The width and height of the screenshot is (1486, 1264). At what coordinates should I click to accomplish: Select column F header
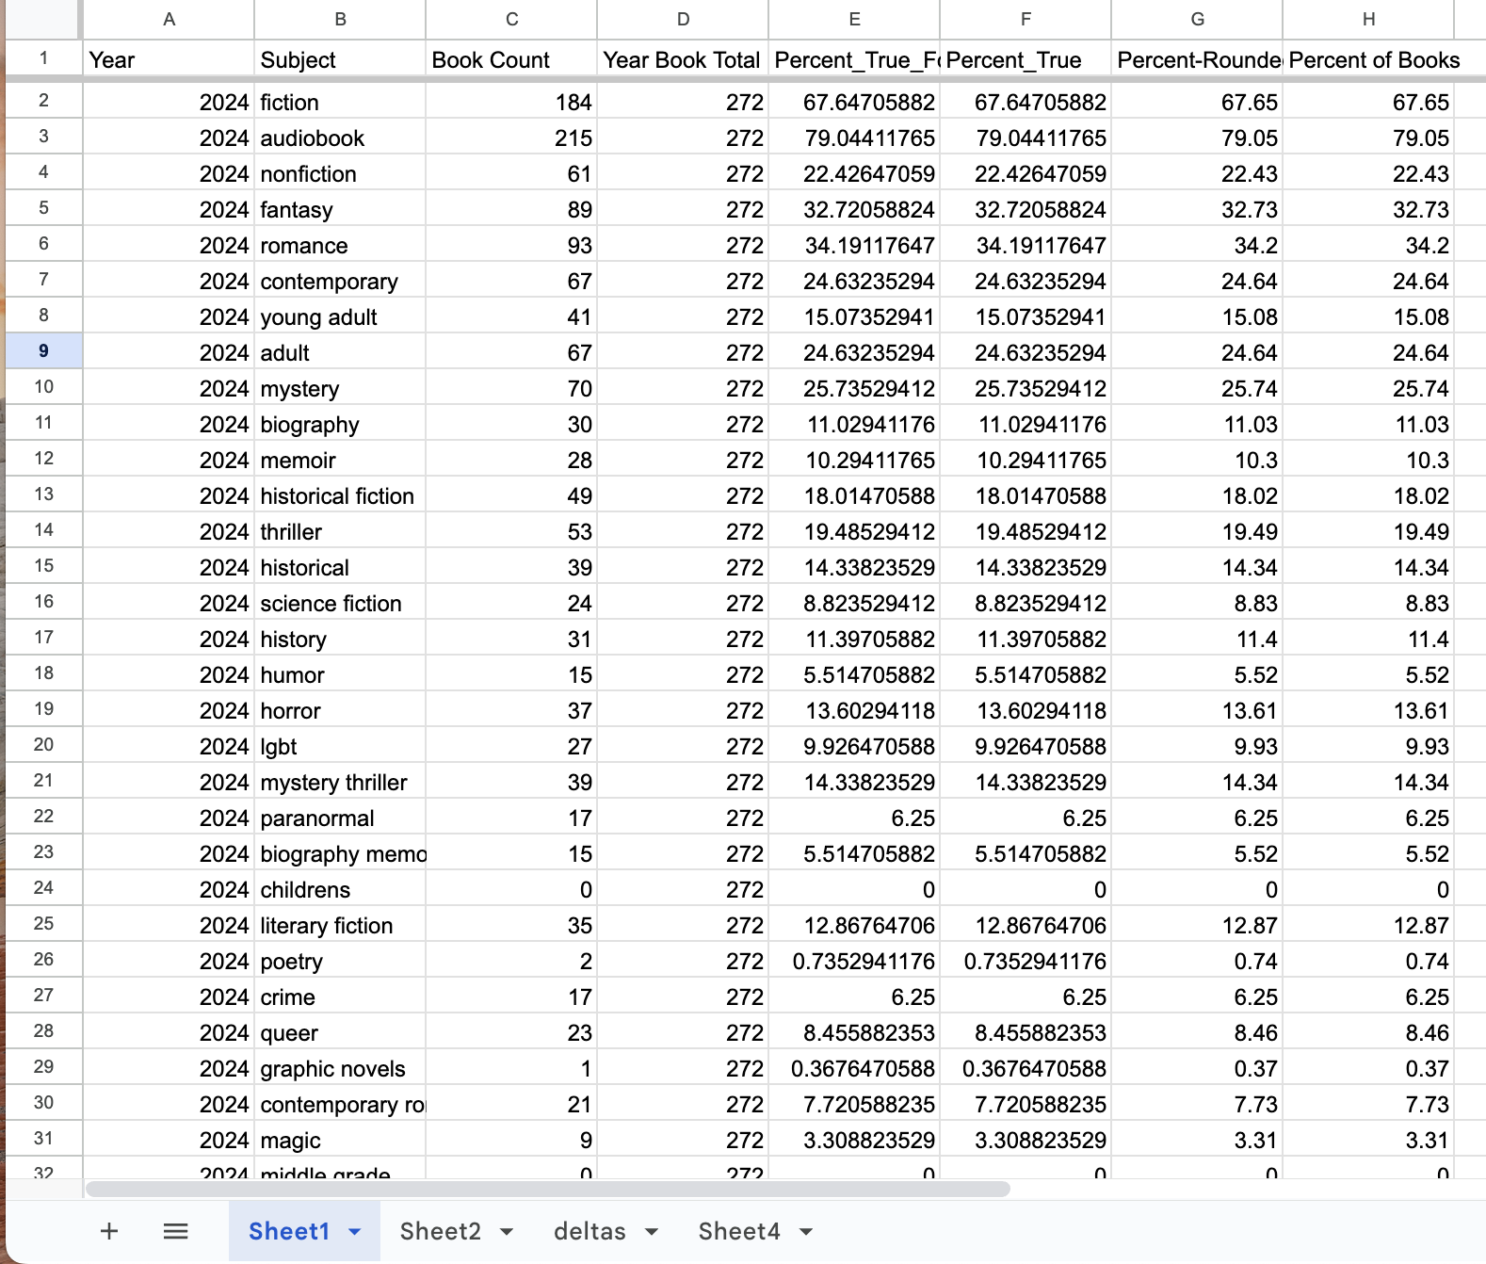[1026, 19]
